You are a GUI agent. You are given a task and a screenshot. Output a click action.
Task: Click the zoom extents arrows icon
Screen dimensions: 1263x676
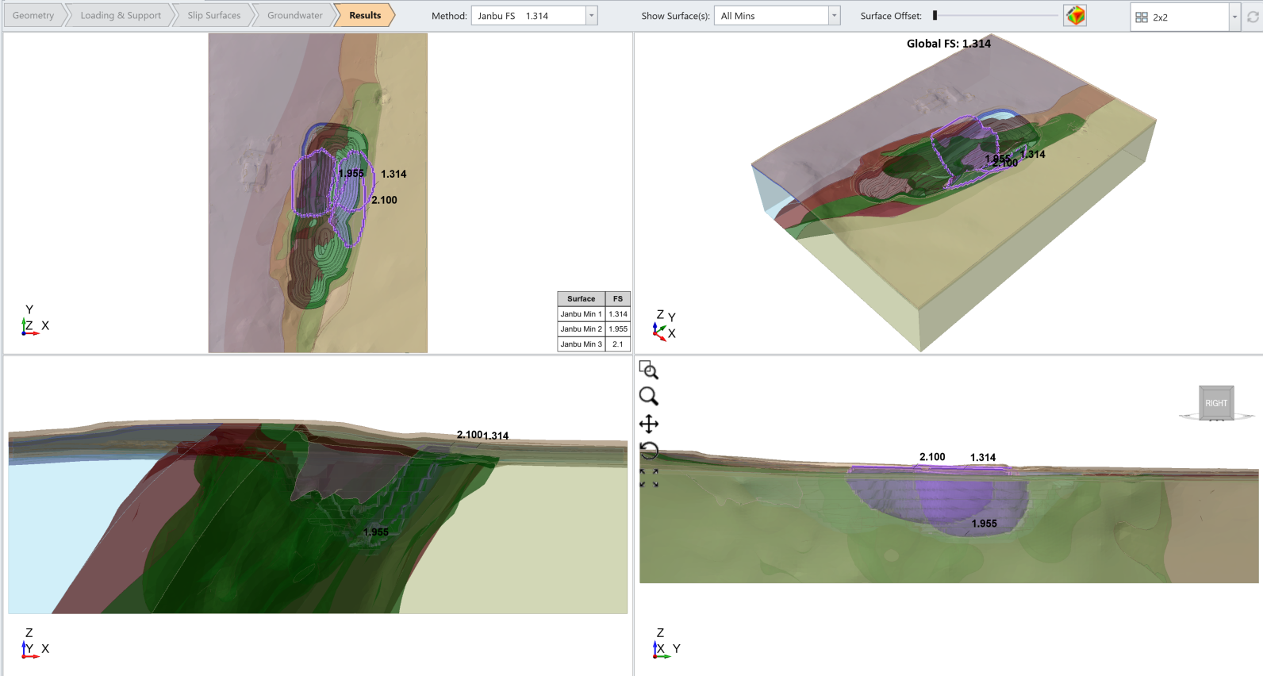pyautogui.click(x=649, y=478)
